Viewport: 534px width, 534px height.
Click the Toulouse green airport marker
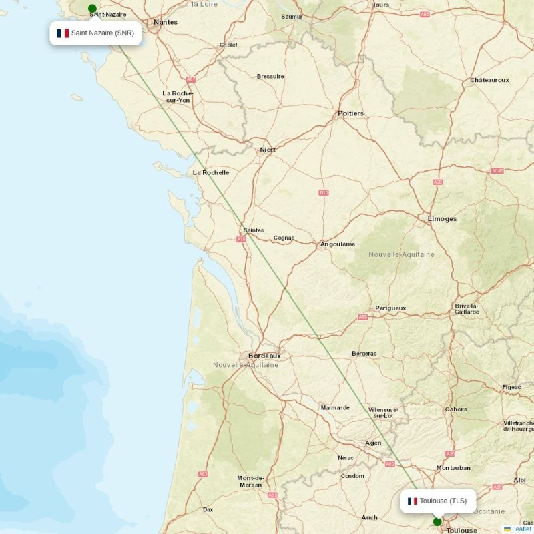pos(437,522)
